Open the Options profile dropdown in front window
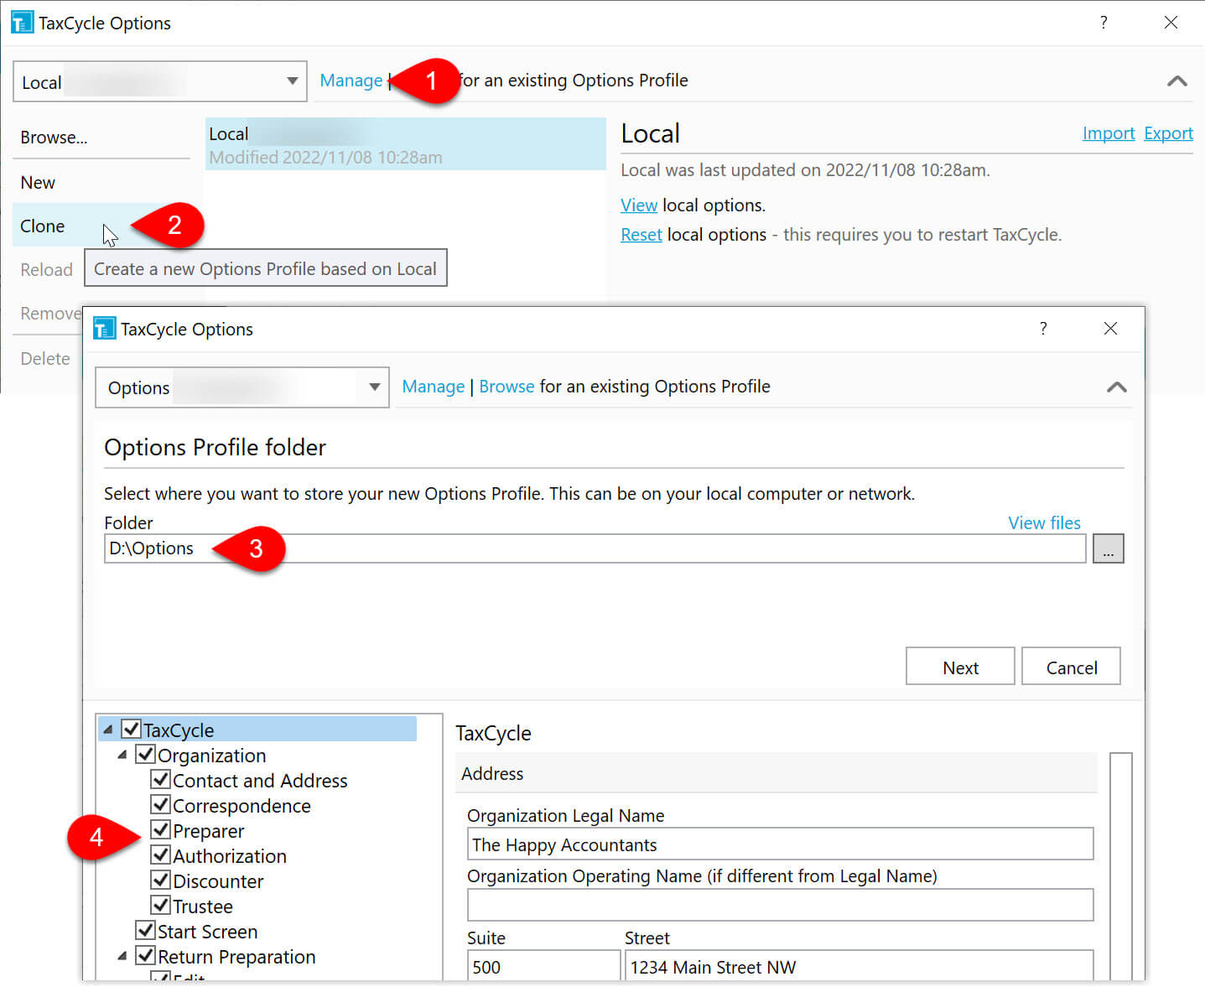 242,387
